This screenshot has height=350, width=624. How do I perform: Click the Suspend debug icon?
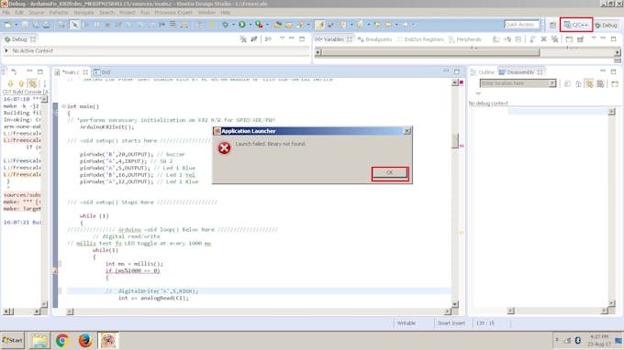[x=97, y=25]
